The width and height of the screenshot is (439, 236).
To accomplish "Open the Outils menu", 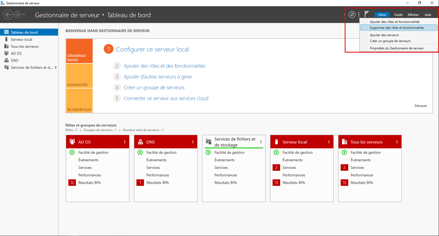I will pyautogui.click(x=398, y=15).
